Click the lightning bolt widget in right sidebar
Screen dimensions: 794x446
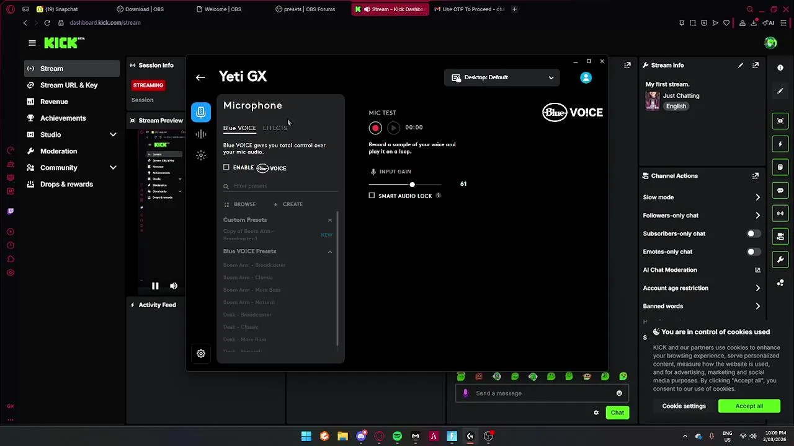point(780,144)
